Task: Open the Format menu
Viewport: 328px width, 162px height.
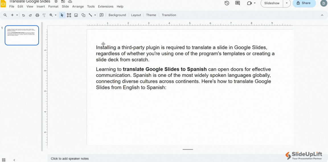Action: coord(53,7)
